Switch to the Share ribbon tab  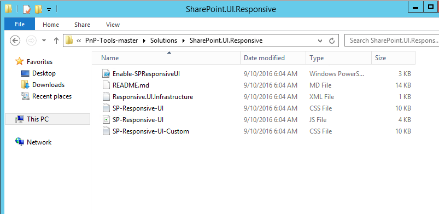82,25
